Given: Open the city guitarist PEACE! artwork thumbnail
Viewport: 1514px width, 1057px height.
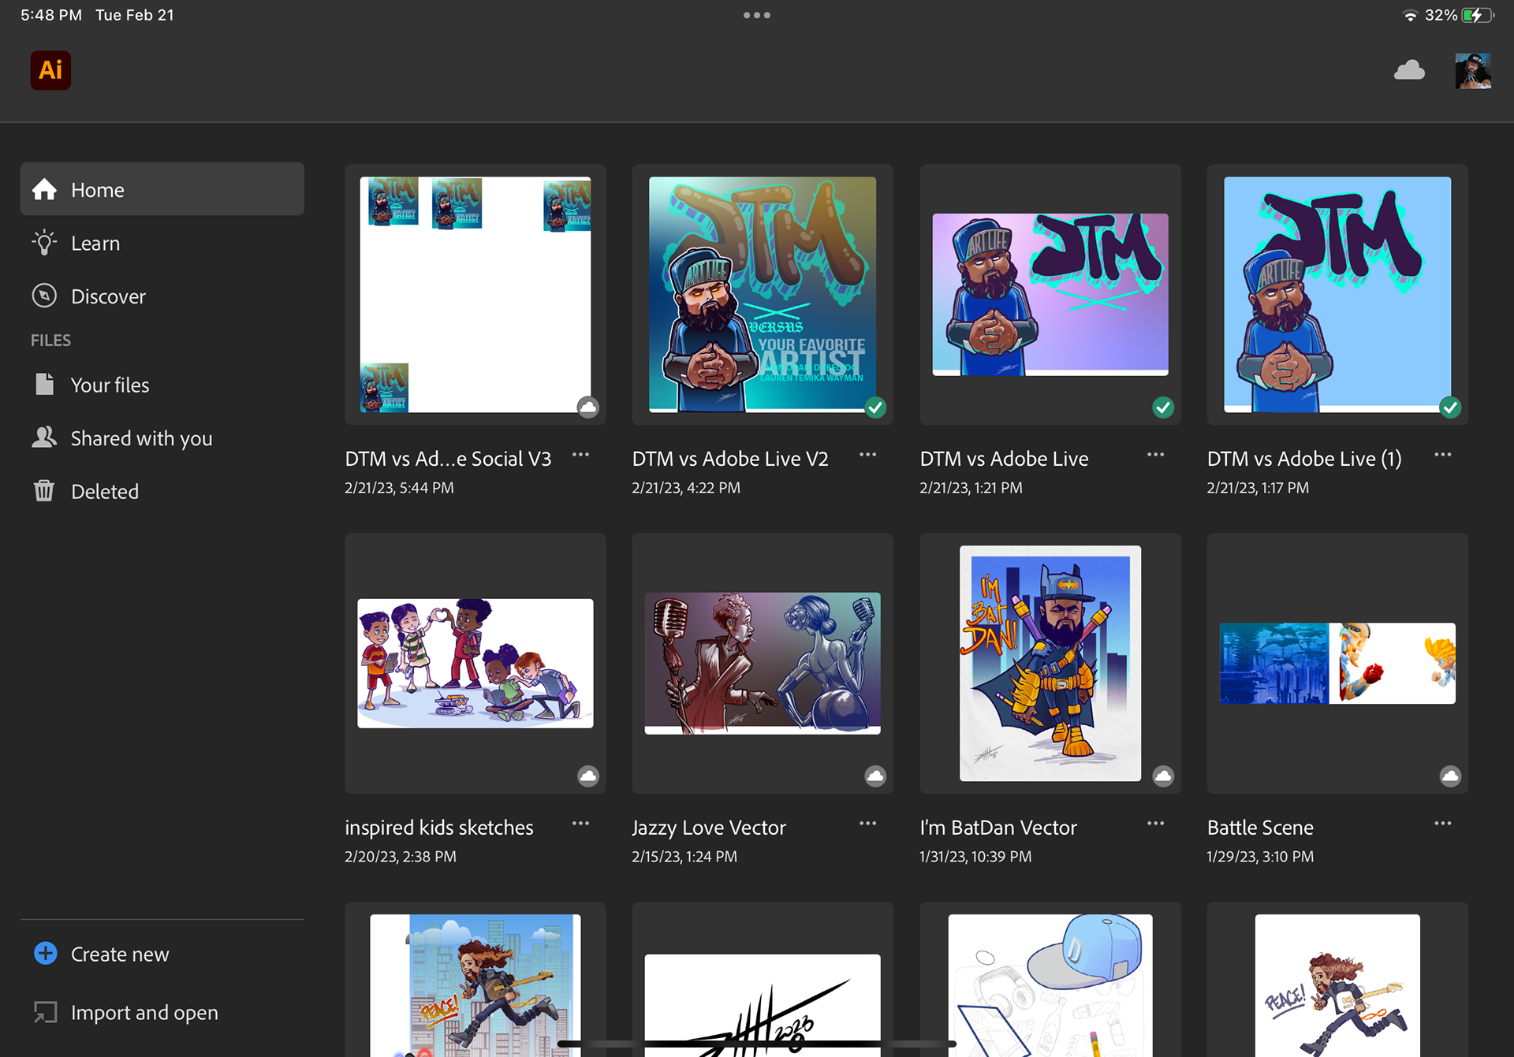Looking at the screenshot, I should pyautogui.click(x=475, y=980).
